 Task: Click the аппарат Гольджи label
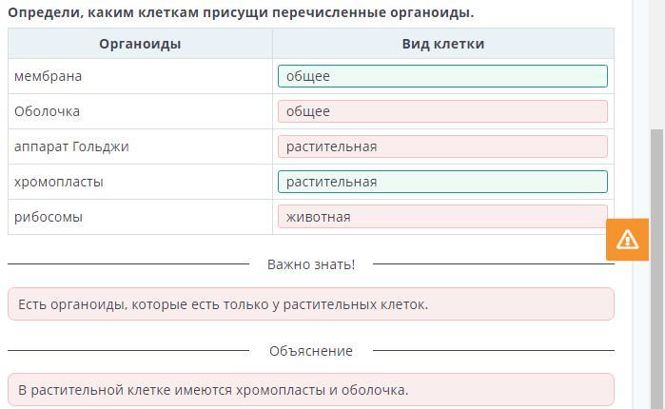(x=71, y=146)
